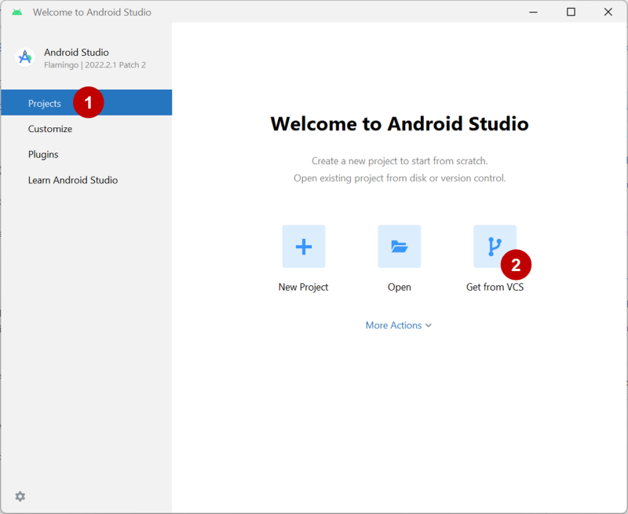Click the 'Flamingo | 2022.2.1 Patch 2' version text
This screenshot has width=628, height=514.
click(x=95, y=65)
